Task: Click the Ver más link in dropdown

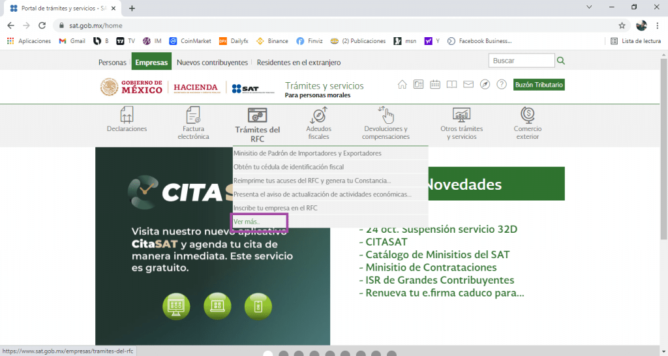Action: pos(247,222)
